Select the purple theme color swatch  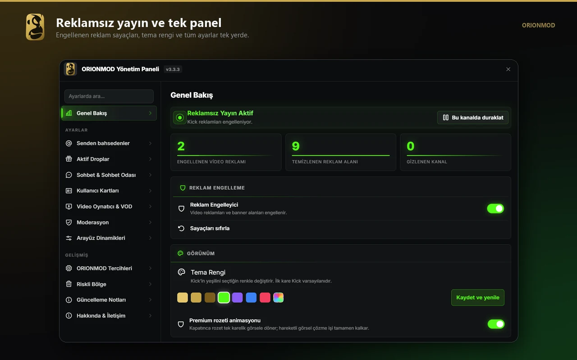pos(238,297)
